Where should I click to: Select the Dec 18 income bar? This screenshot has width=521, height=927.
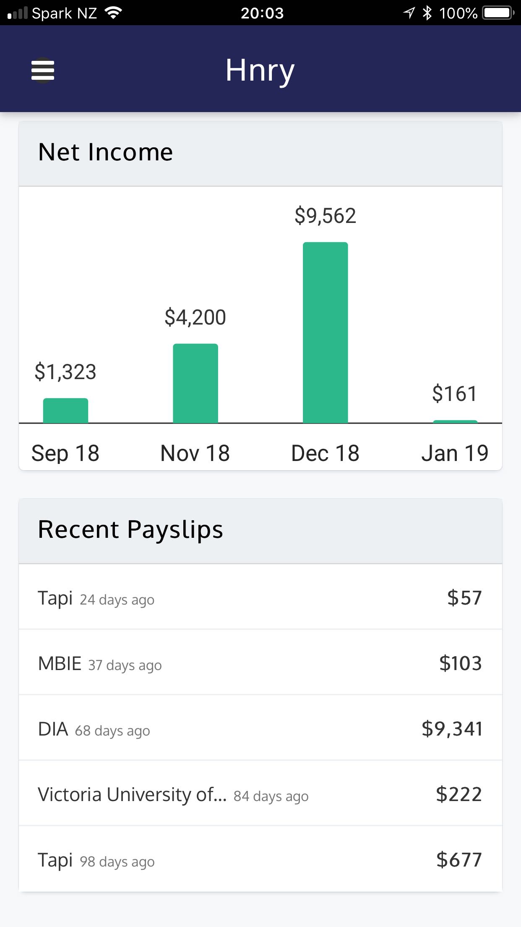(325, 333)
